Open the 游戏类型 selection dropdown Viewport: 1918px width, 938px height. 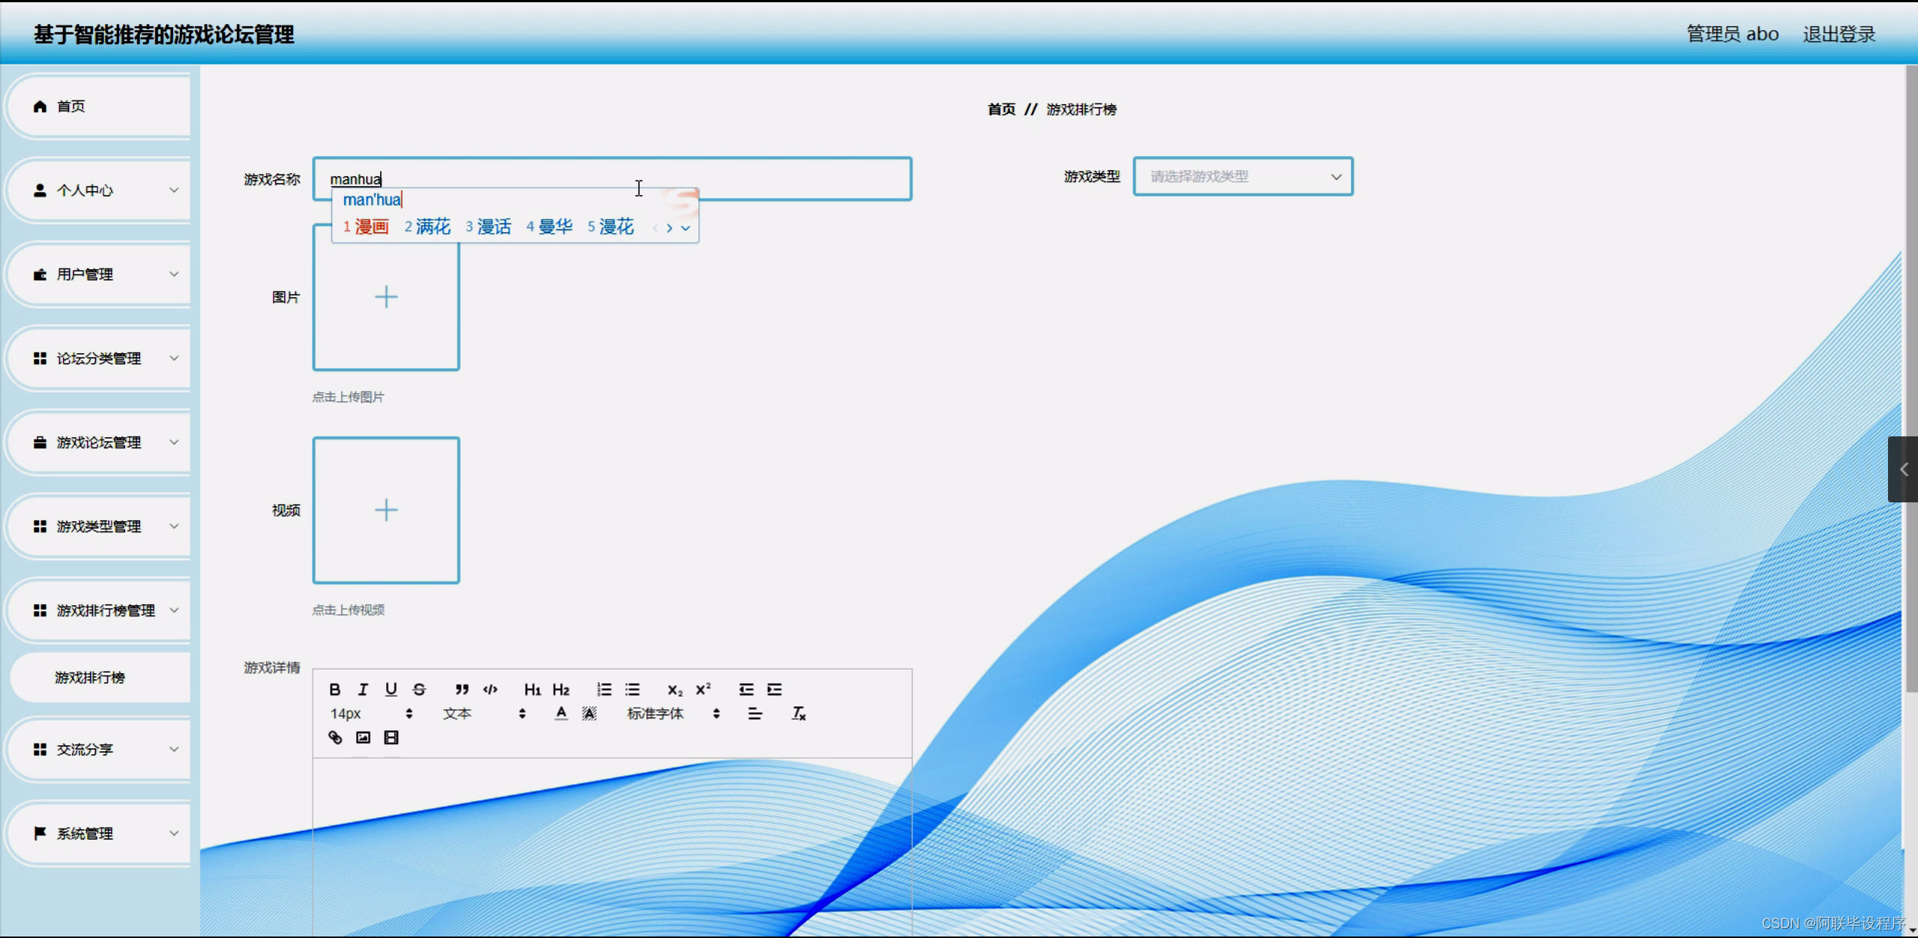[x=1243, y=177]
